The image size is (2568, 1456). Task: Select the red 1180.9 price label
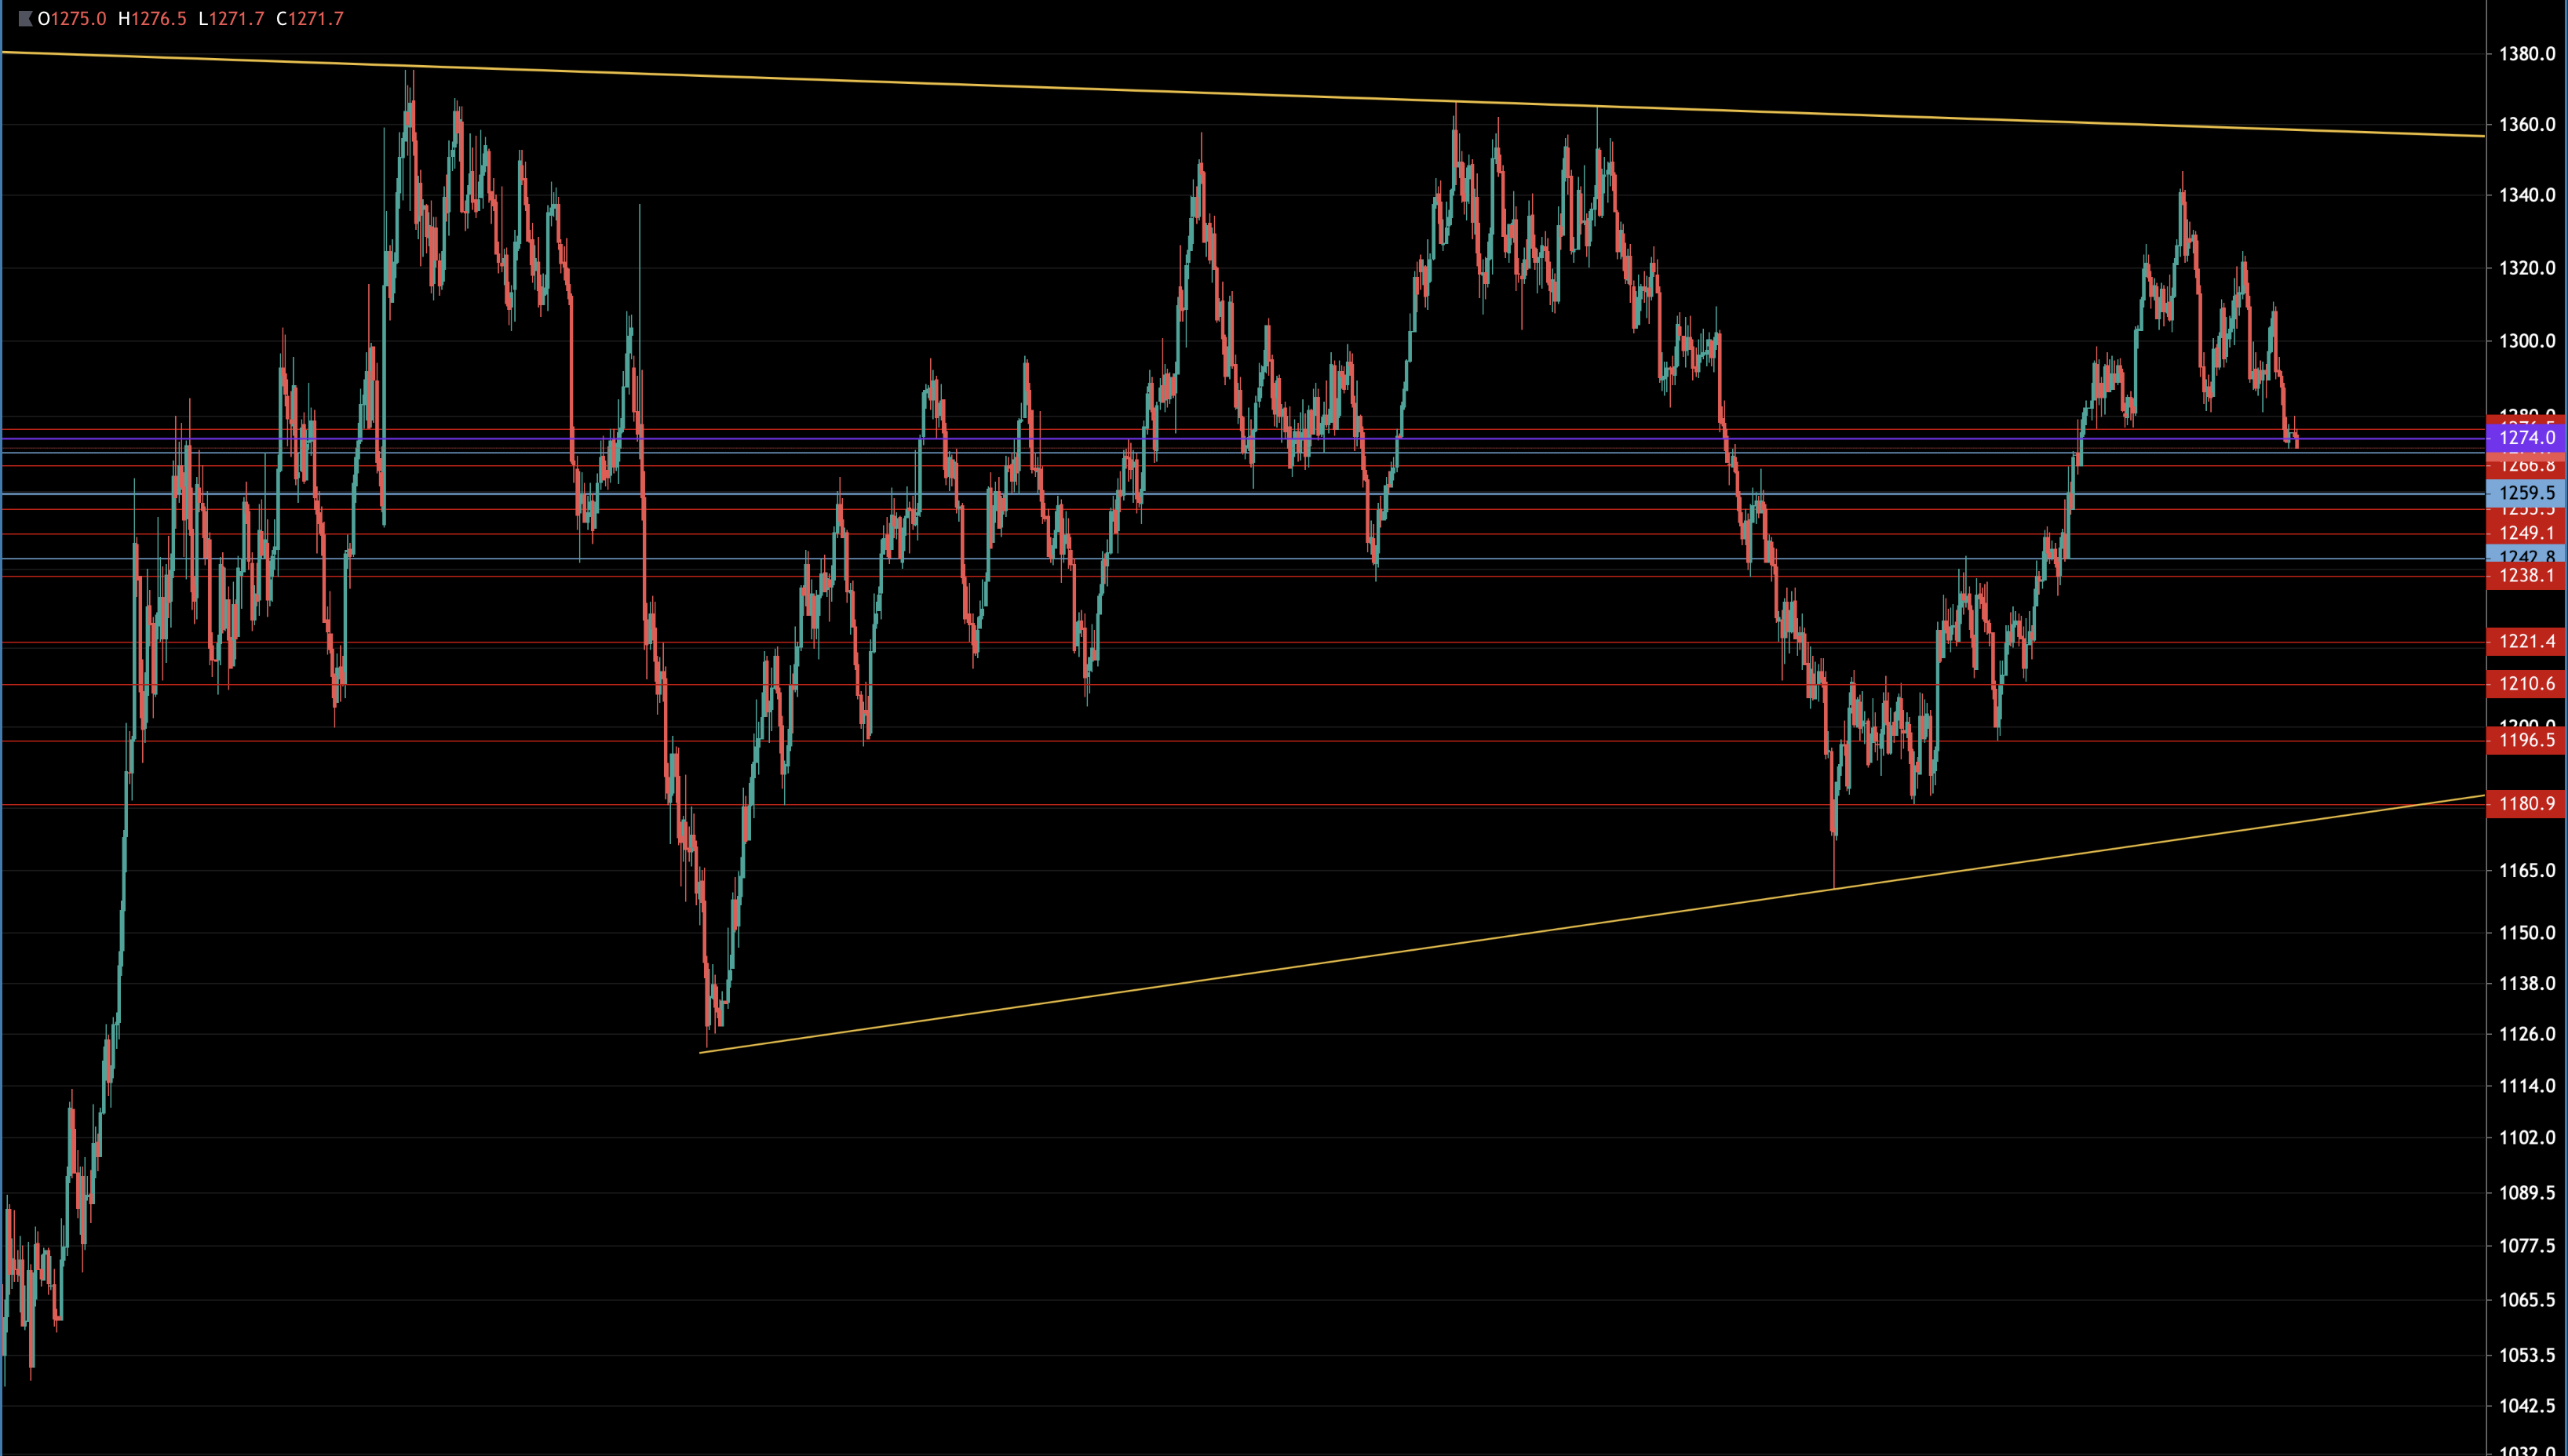coord(2526,804)
